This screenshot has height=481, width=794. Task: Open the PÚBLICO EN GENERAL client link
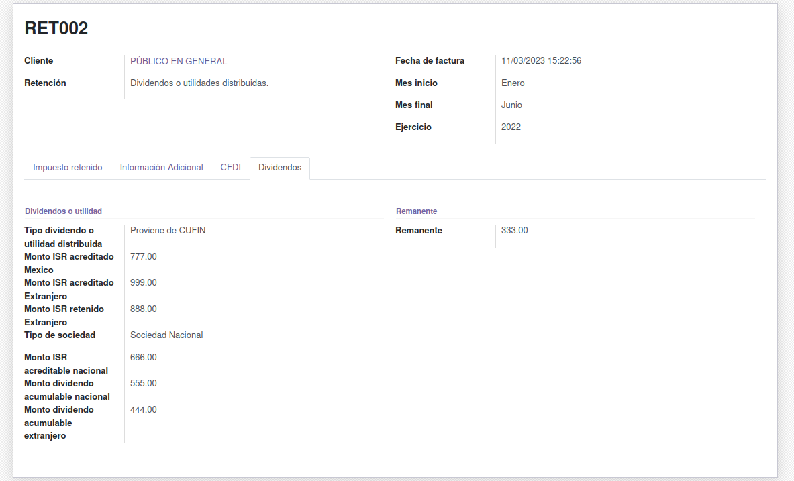tap(179, 61)
